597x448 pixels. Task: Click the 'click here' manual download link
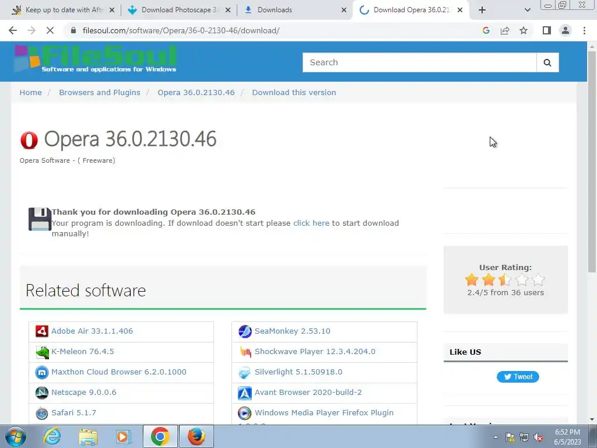coord(311,223)
